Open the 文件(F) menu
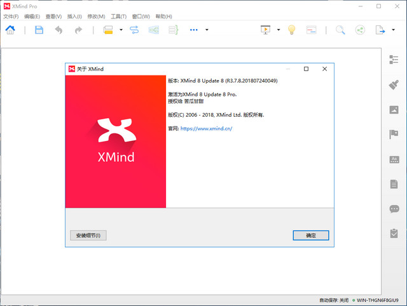 11,17
